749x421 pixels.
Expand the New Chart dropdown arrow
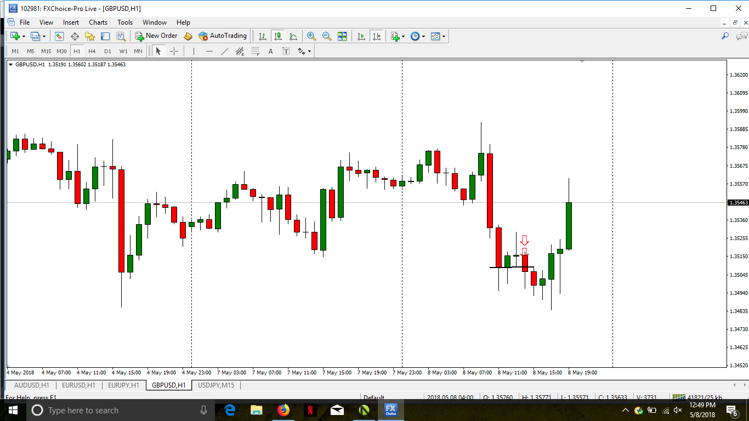pyautogui.click(x=24, y=37)
